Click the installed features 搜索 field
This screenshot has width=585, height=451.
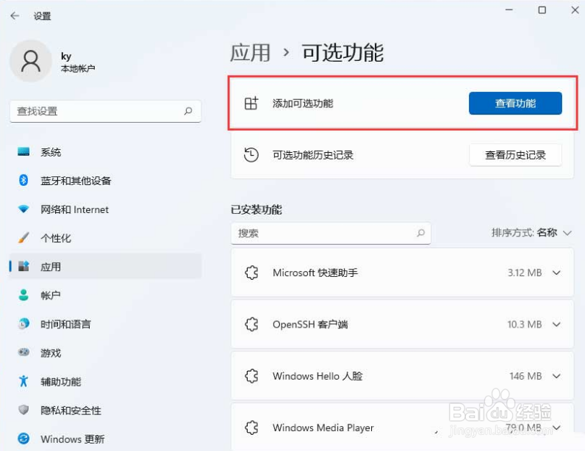pyautogui.click(x=331, y=233)
